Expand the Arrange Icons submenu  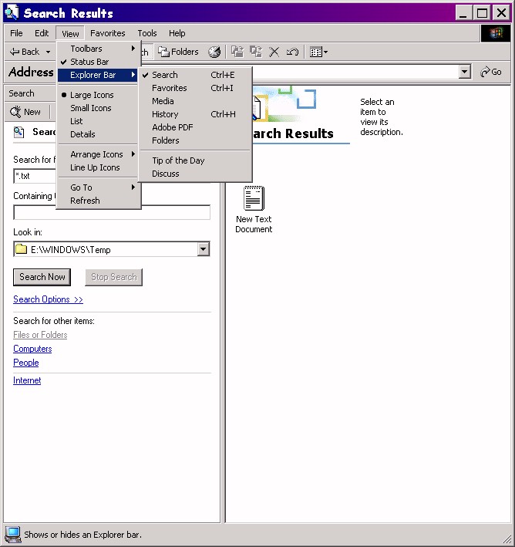pos(98,154)
